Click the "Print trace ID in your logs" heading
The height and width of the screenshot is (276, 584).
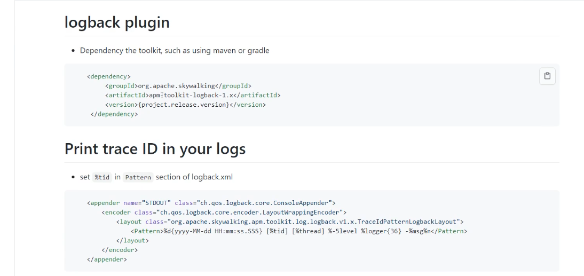(x=155, y=149)
